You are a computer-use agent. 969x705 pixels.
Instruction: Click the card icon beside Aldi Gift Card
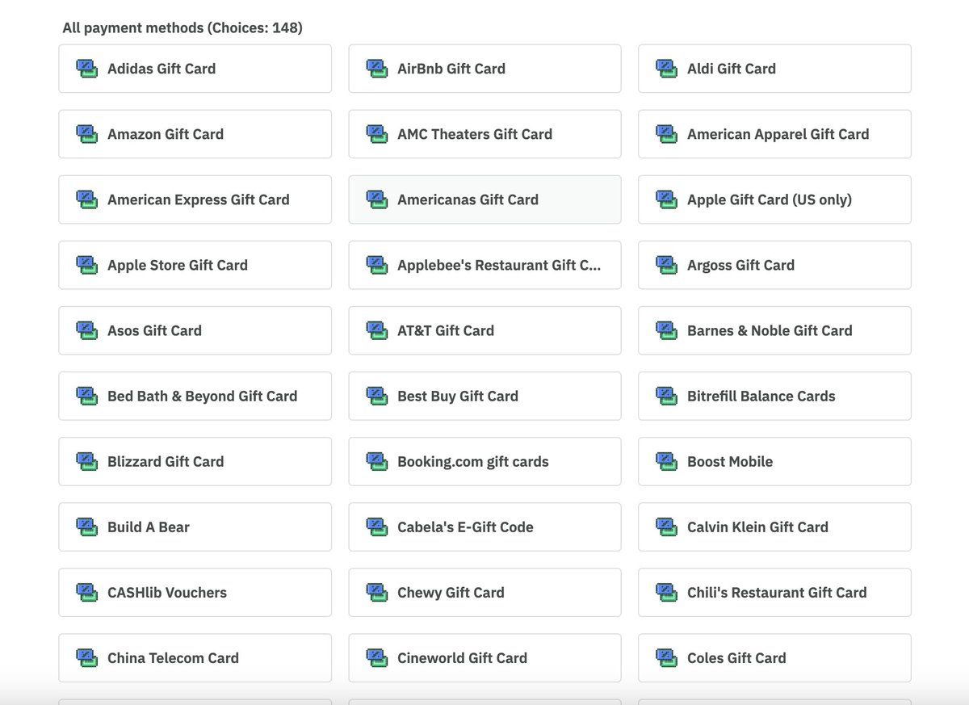click(666, 69)
